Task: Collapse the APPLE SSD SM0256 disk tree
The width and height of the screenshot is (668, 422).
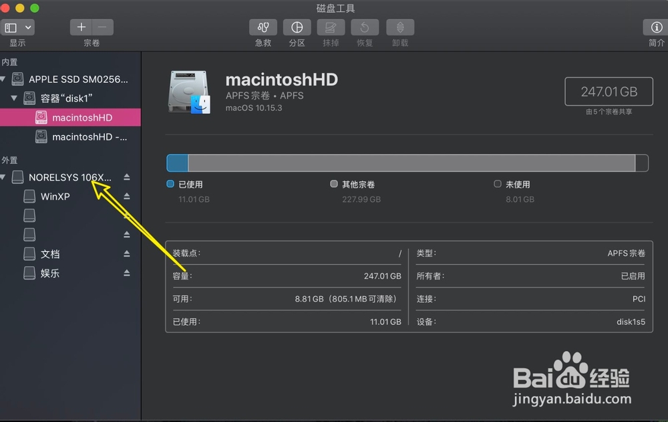Action: (x=3, y=79)
